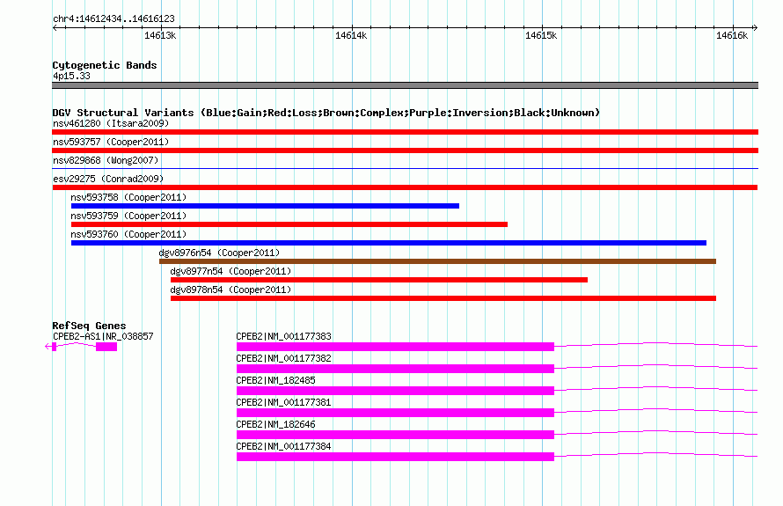The width and height of the screenshot is (783, 506).
Task: Click the CPEB2|NM_182485 transcript label
Action: [275, 380]
